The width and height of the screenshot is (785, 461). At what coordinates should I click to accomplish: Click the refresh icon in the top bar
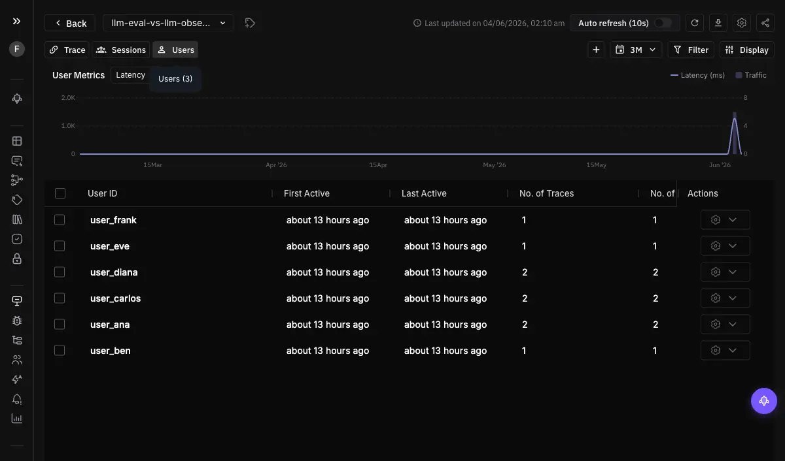pos(695,23)
